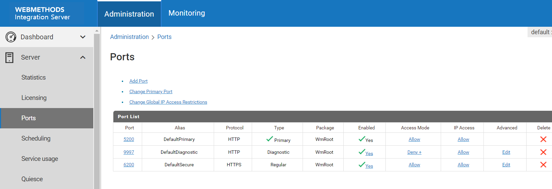
Task: Click Edit advanced link for port 6200
Action: pos(506,165)
